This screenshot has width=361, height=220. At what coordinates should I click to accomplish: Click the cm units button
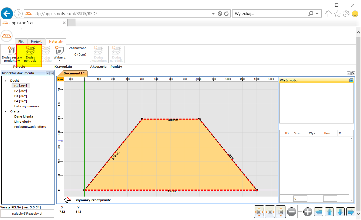click(x=60, y=79)
